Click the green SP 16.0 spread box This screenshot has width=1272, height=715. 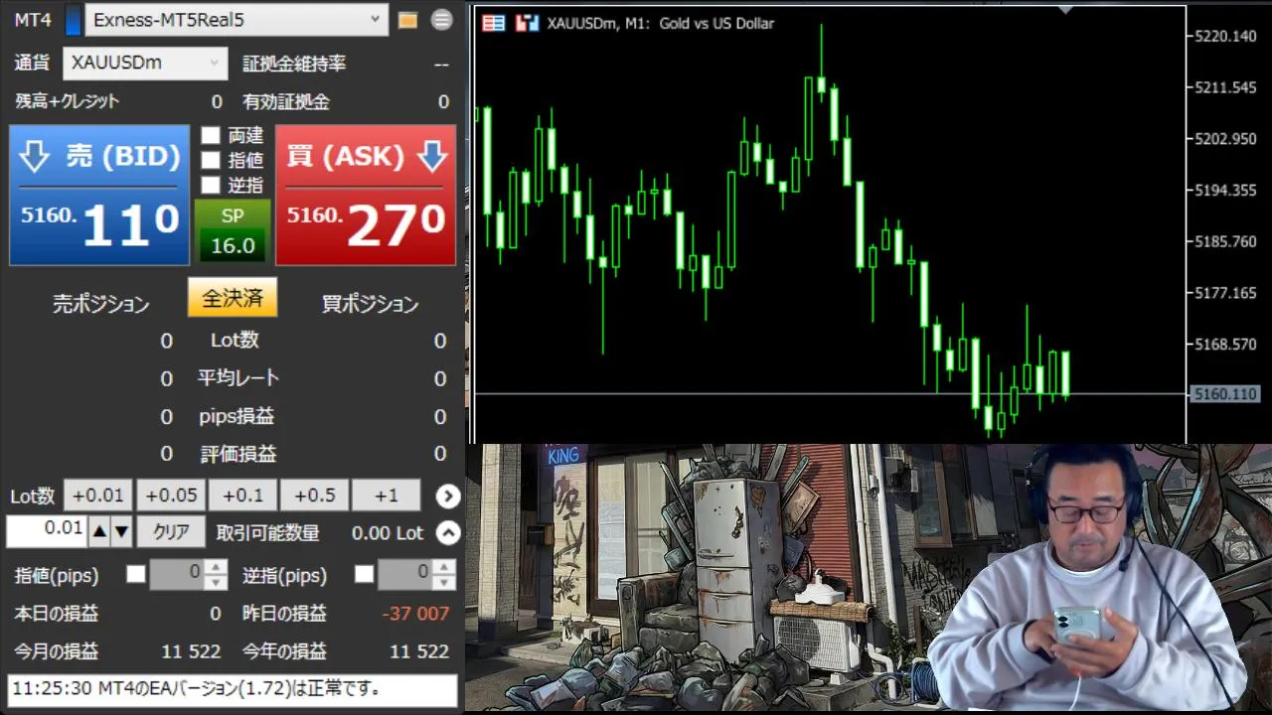point(232,231)
